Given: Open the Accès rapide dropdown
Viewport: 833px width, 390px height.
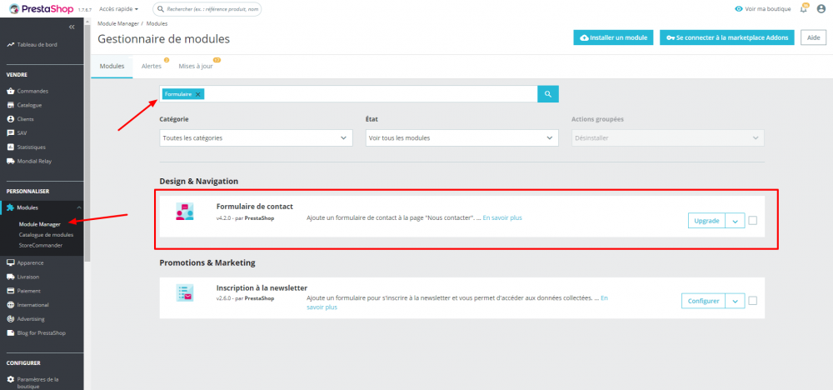Looking at the screenshot, I should 118,9.
